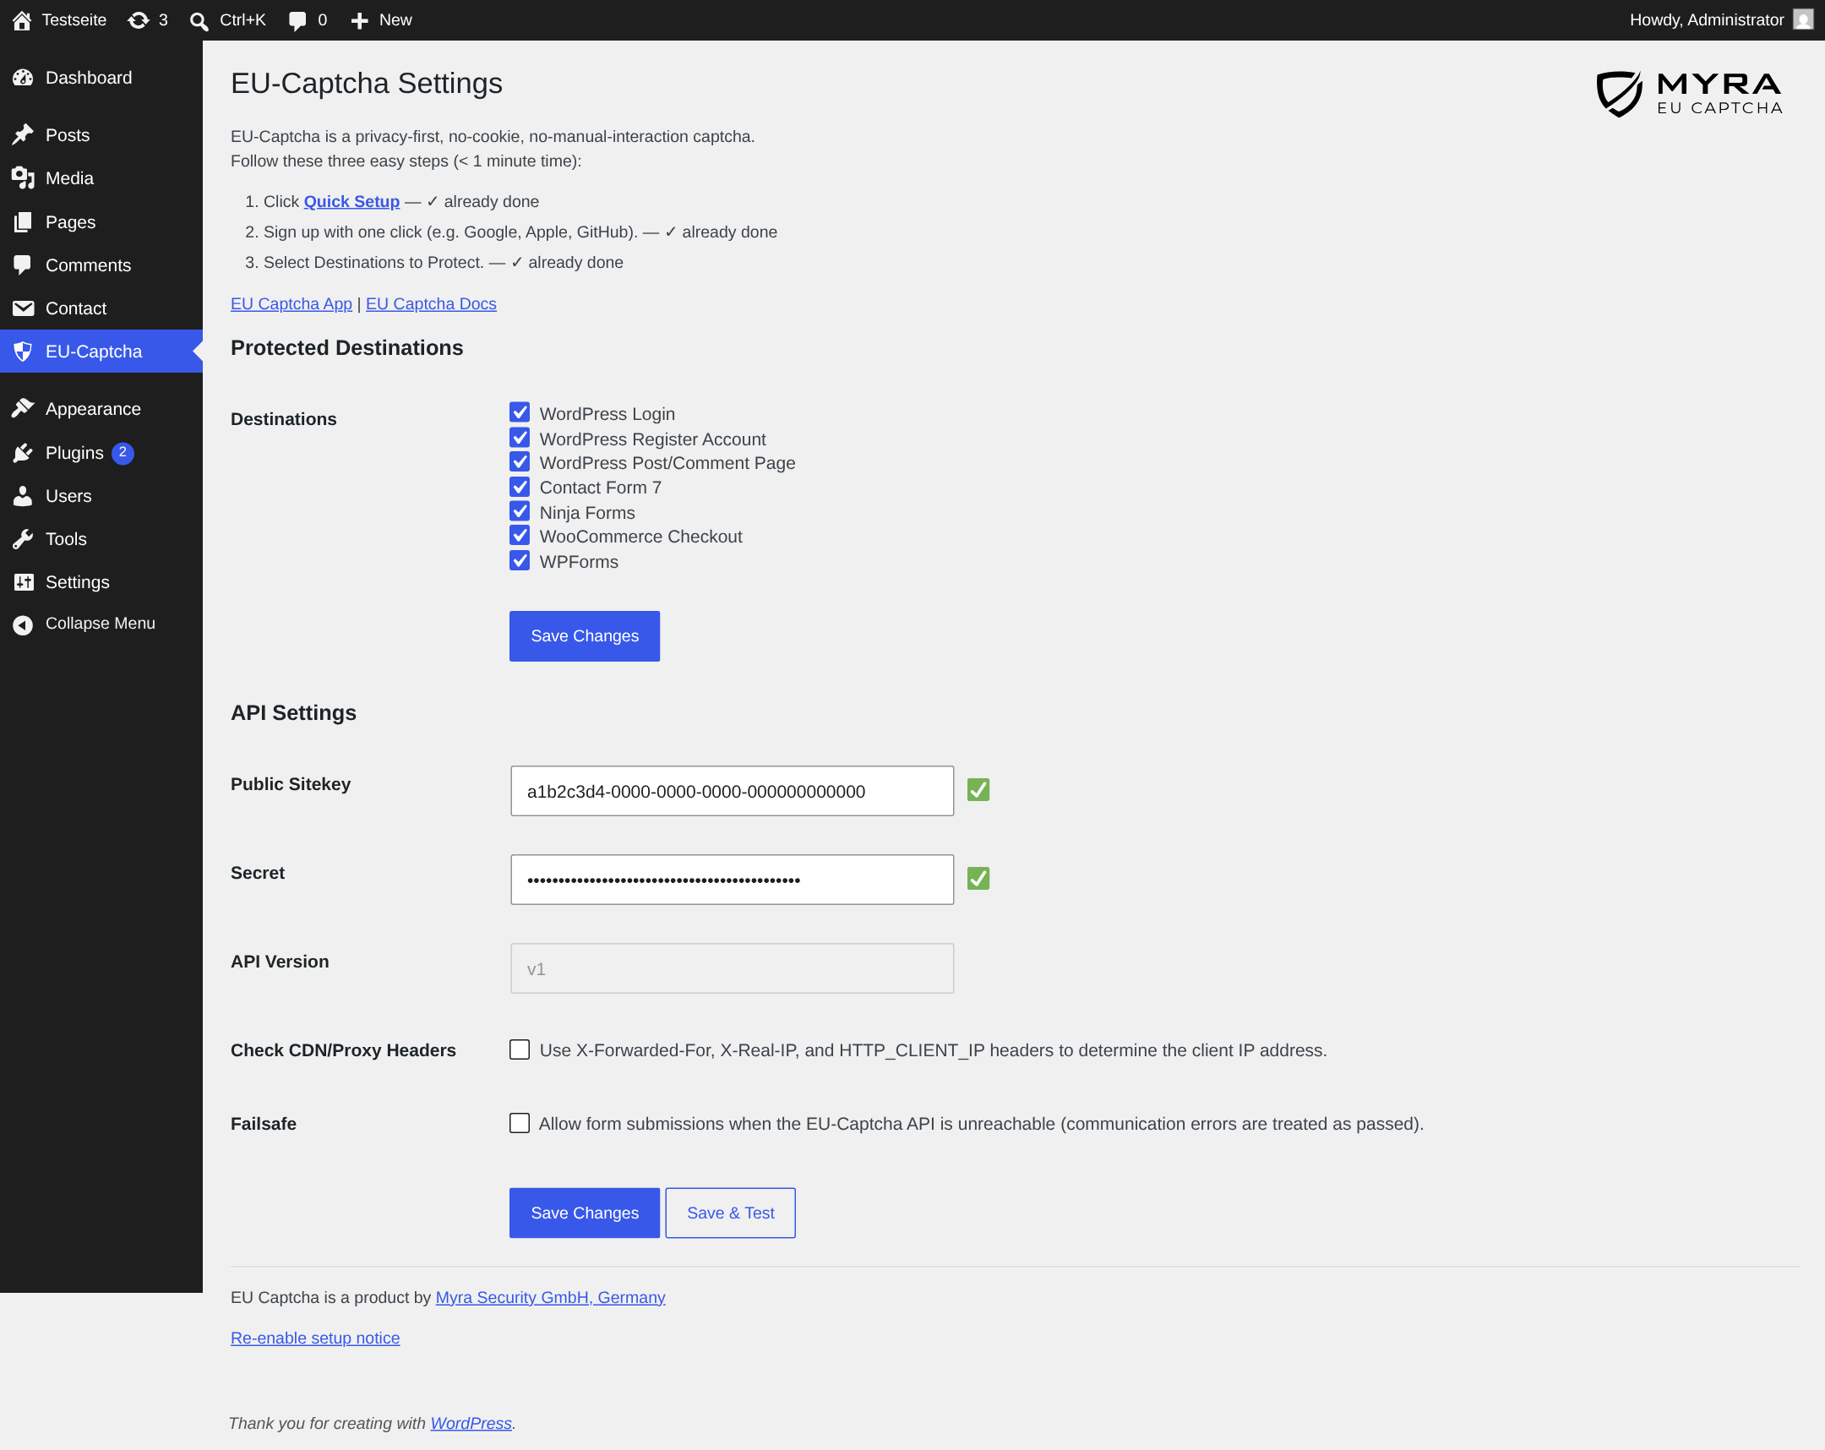Open the EU Captcha Docs link
Image resolution: width=1825 pixels, height=1450 pixels.
point(431,304)
